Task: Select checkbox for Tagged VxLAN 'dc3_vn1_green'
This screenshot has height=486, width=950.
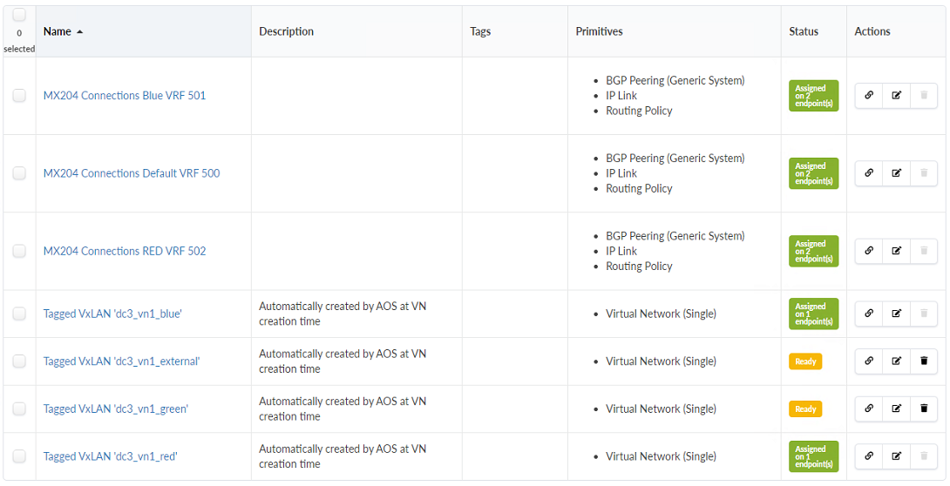Action: pos(19,408)
